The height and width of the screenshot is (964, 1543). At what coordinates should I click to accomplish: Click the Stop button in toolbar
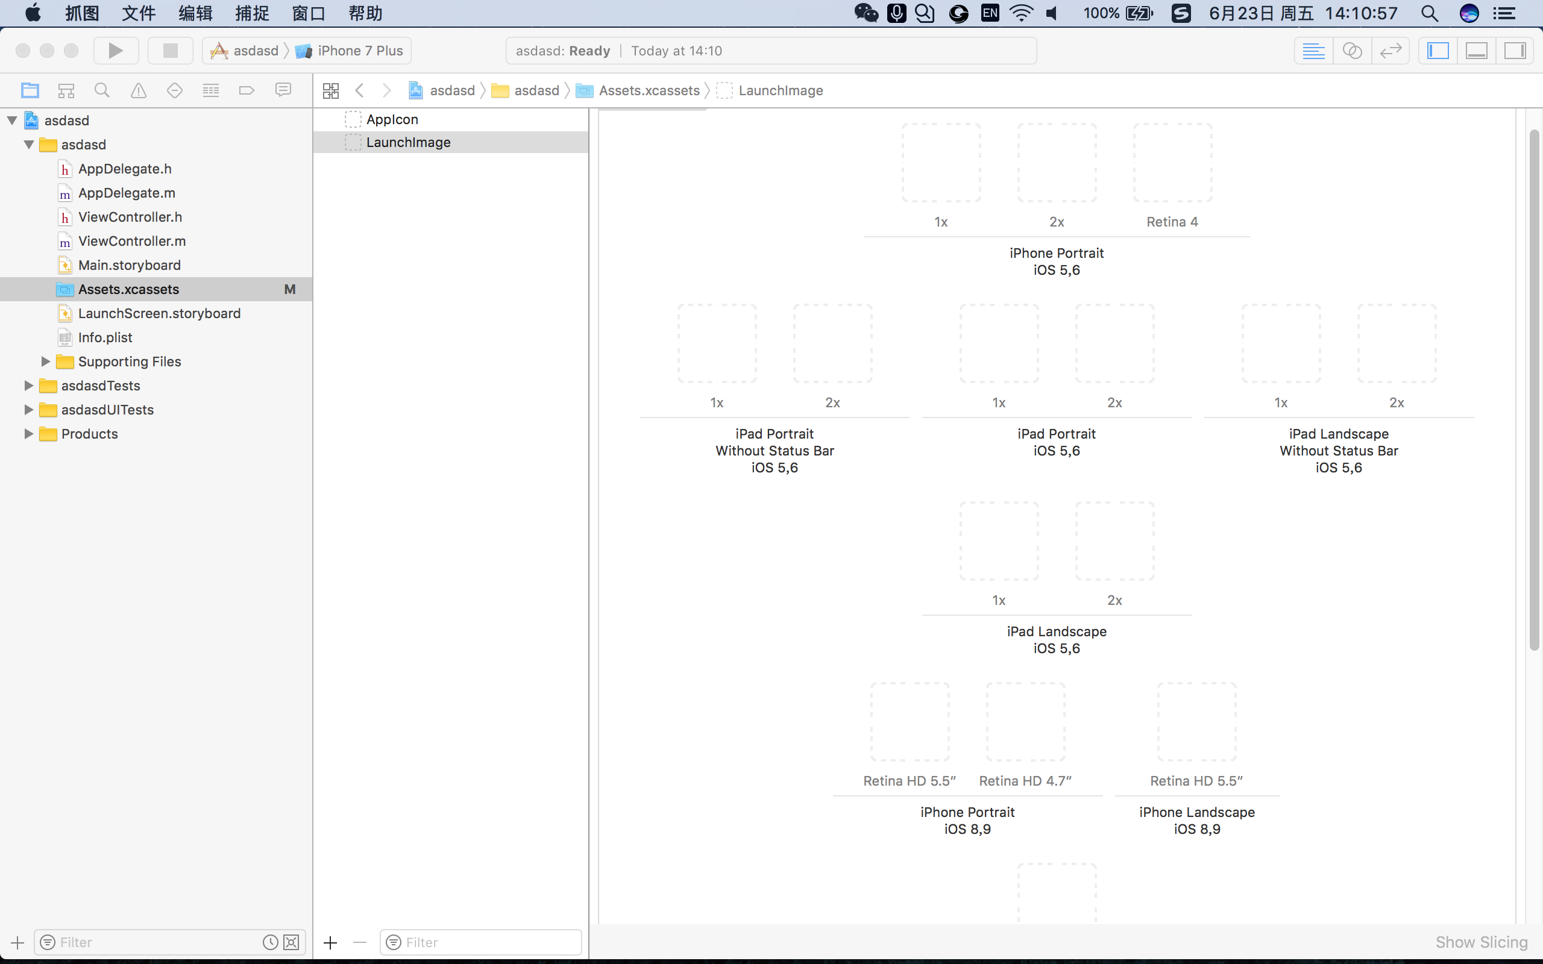tap(170, 51)
